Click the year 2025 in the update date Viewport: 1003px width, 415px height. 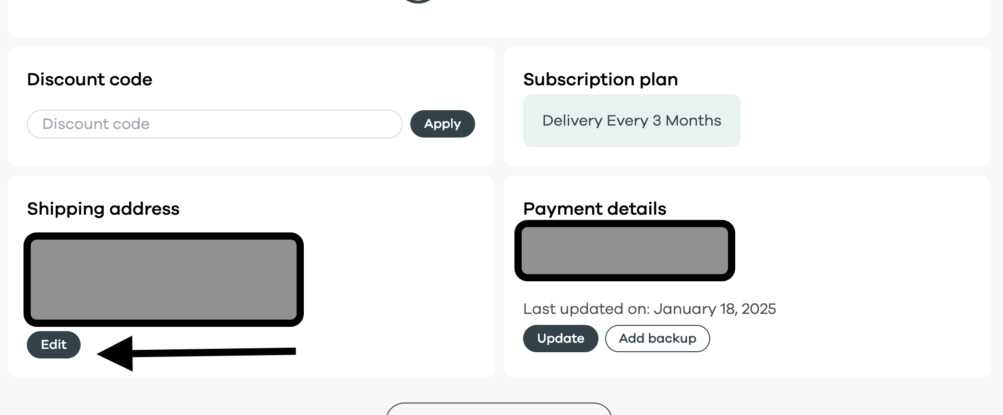[x=758, y=309]
